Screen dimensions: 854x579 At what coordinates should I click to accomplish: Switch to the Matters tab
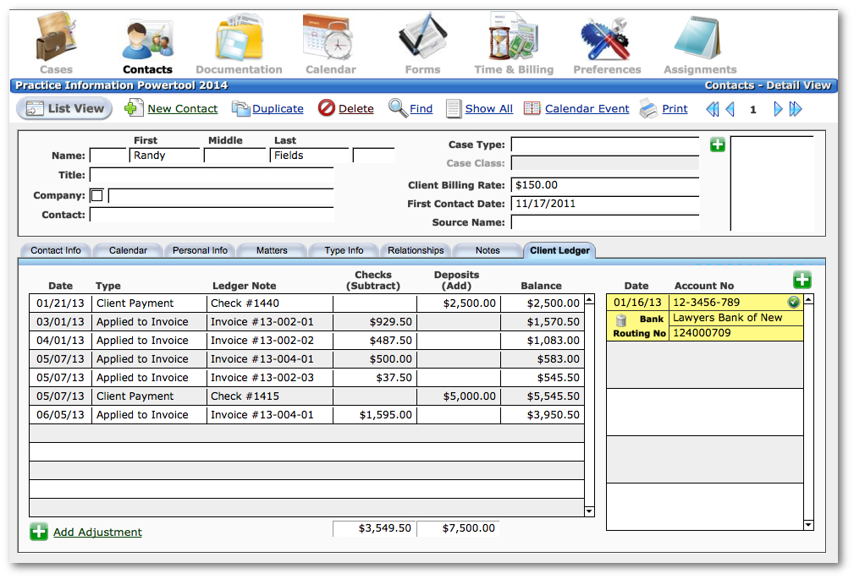272,250
